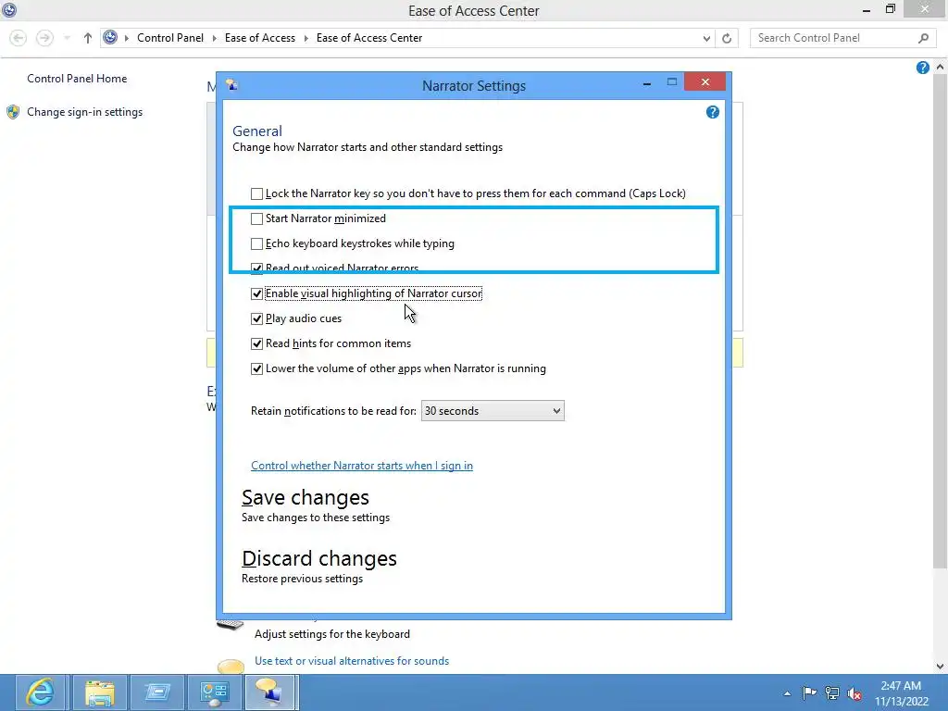
Task: Open File Explorer from the taskbar
Action: point(100,692)
